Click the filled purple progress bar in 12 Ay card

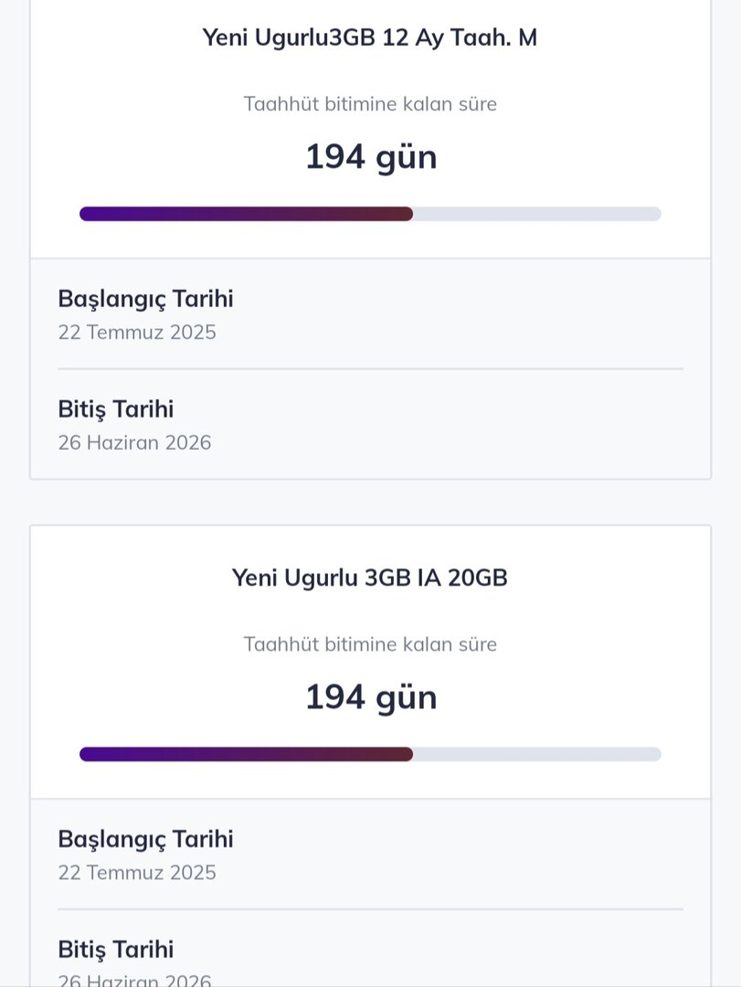pos(246,214)
